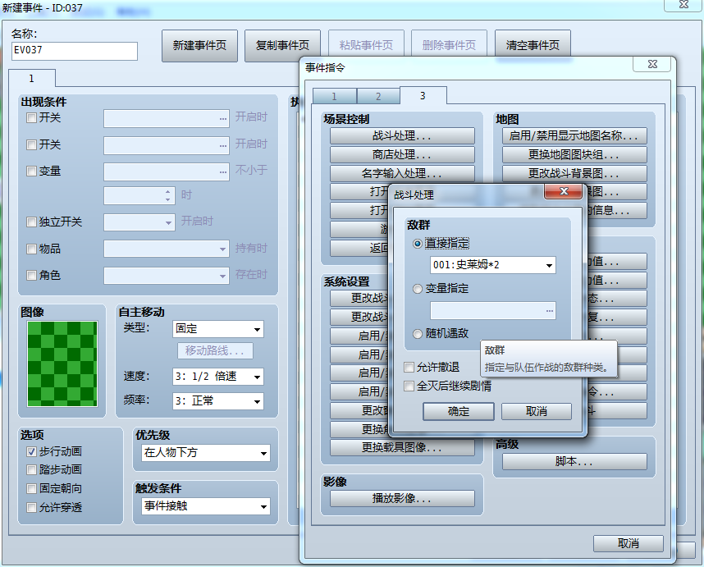The height and width of the screenshot is (567, 704).
Task: Open the 类型 固定 dropdown
Action: (217, 329)
